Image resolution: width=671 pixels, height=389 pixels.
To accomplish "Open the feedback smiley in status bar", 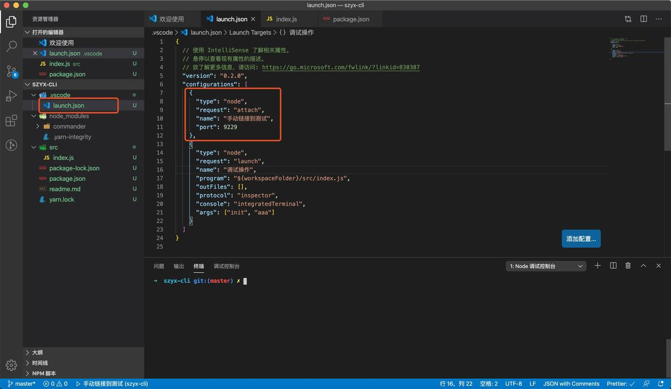I will click(x=646, y=384).
